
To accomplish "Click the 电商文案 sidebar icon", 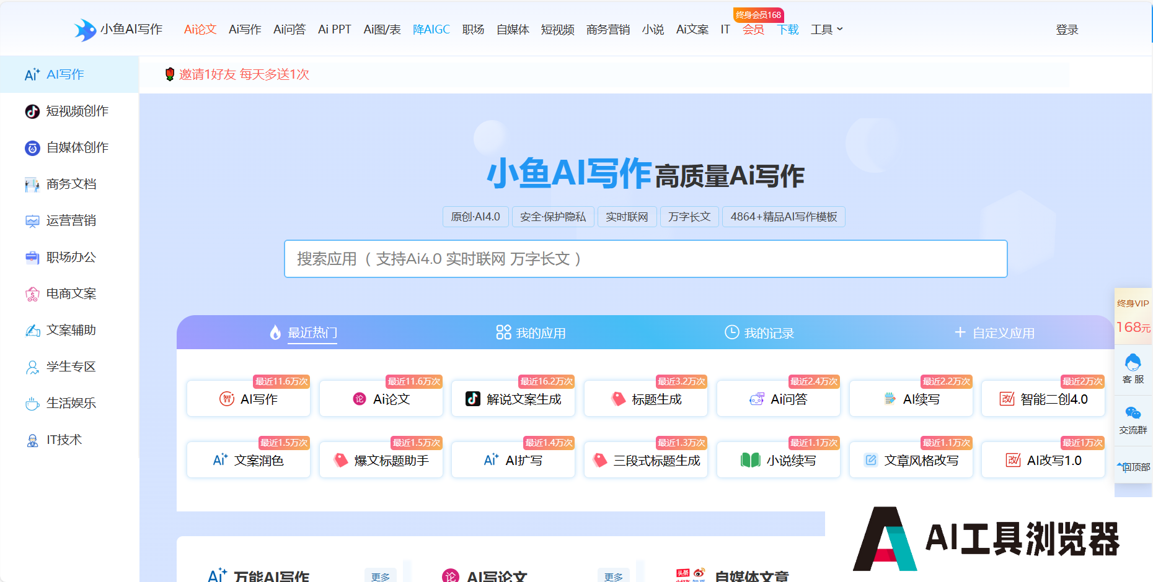I will pyautogui.click(x=32, y=294).
